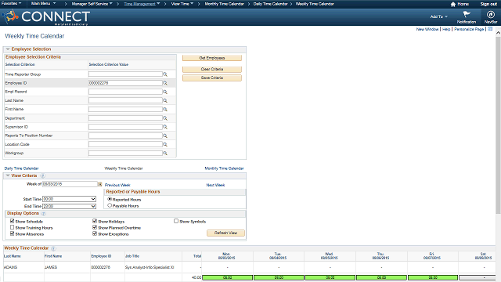Image resolution: width=501 pixels, height=282 pixels.
Task: Click the Home house icon
Action: (452, 4)
